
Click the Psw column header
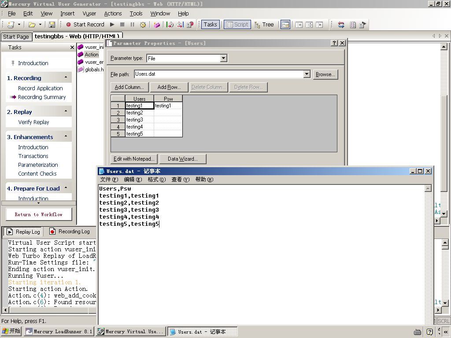[168, 99]
